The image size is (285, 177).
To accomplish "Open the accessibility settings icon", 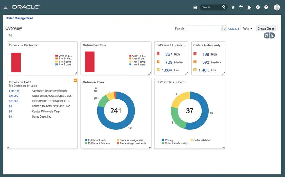I will [258, 7].
